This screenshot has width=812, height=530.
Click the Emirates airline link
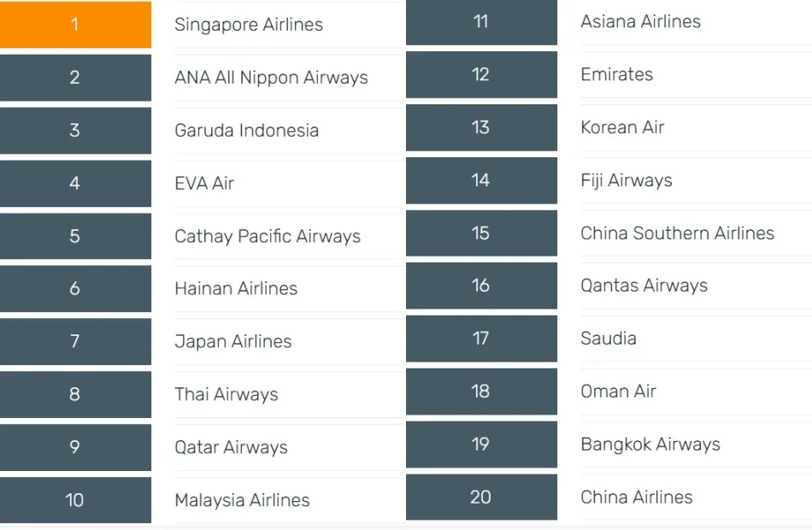[x=616, y=74]
